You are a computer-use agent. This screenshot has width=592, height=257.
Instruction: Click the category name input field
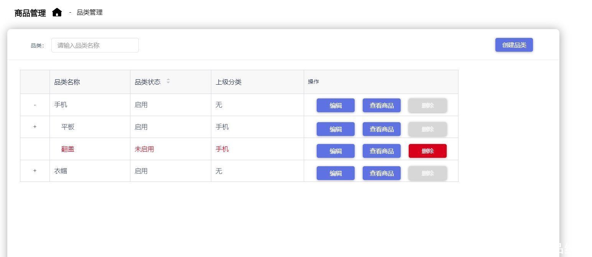tap(95, 45)
